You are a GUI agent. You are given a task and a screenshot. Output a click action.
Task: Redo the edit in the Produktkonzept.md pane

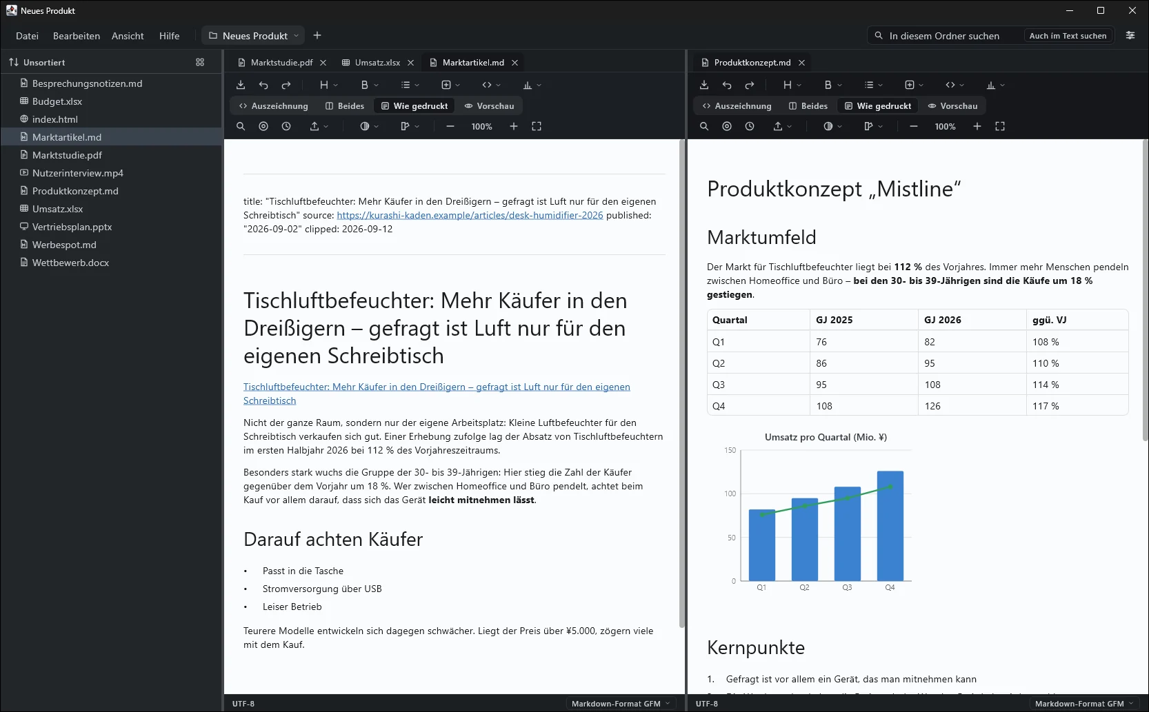750,85
